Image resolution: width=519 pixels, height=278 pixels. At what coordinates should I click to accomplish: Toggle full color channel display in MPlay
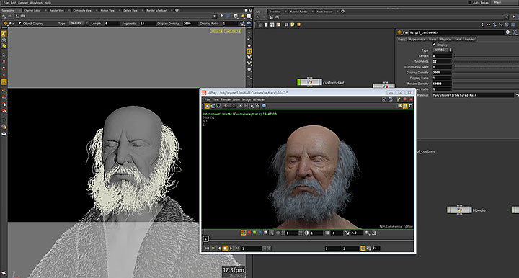coord(244,233)
